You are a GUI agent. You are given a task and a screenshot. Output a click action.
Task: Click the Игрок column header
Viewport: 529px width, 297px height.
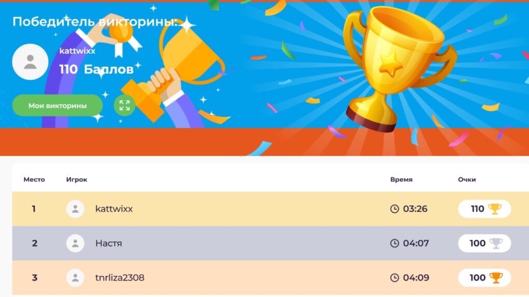tap(77, 180)
